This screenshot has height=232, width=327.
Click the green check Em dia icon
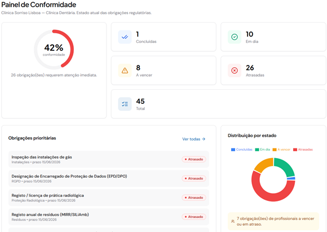pyautogui.click(x=235, y=37)
